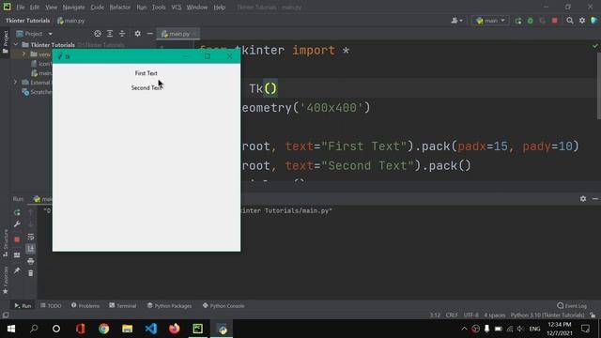This screenshot has height=338, width=601.
Task: Hide the Project panel with minus icon
Action: [x=150, y=34]
